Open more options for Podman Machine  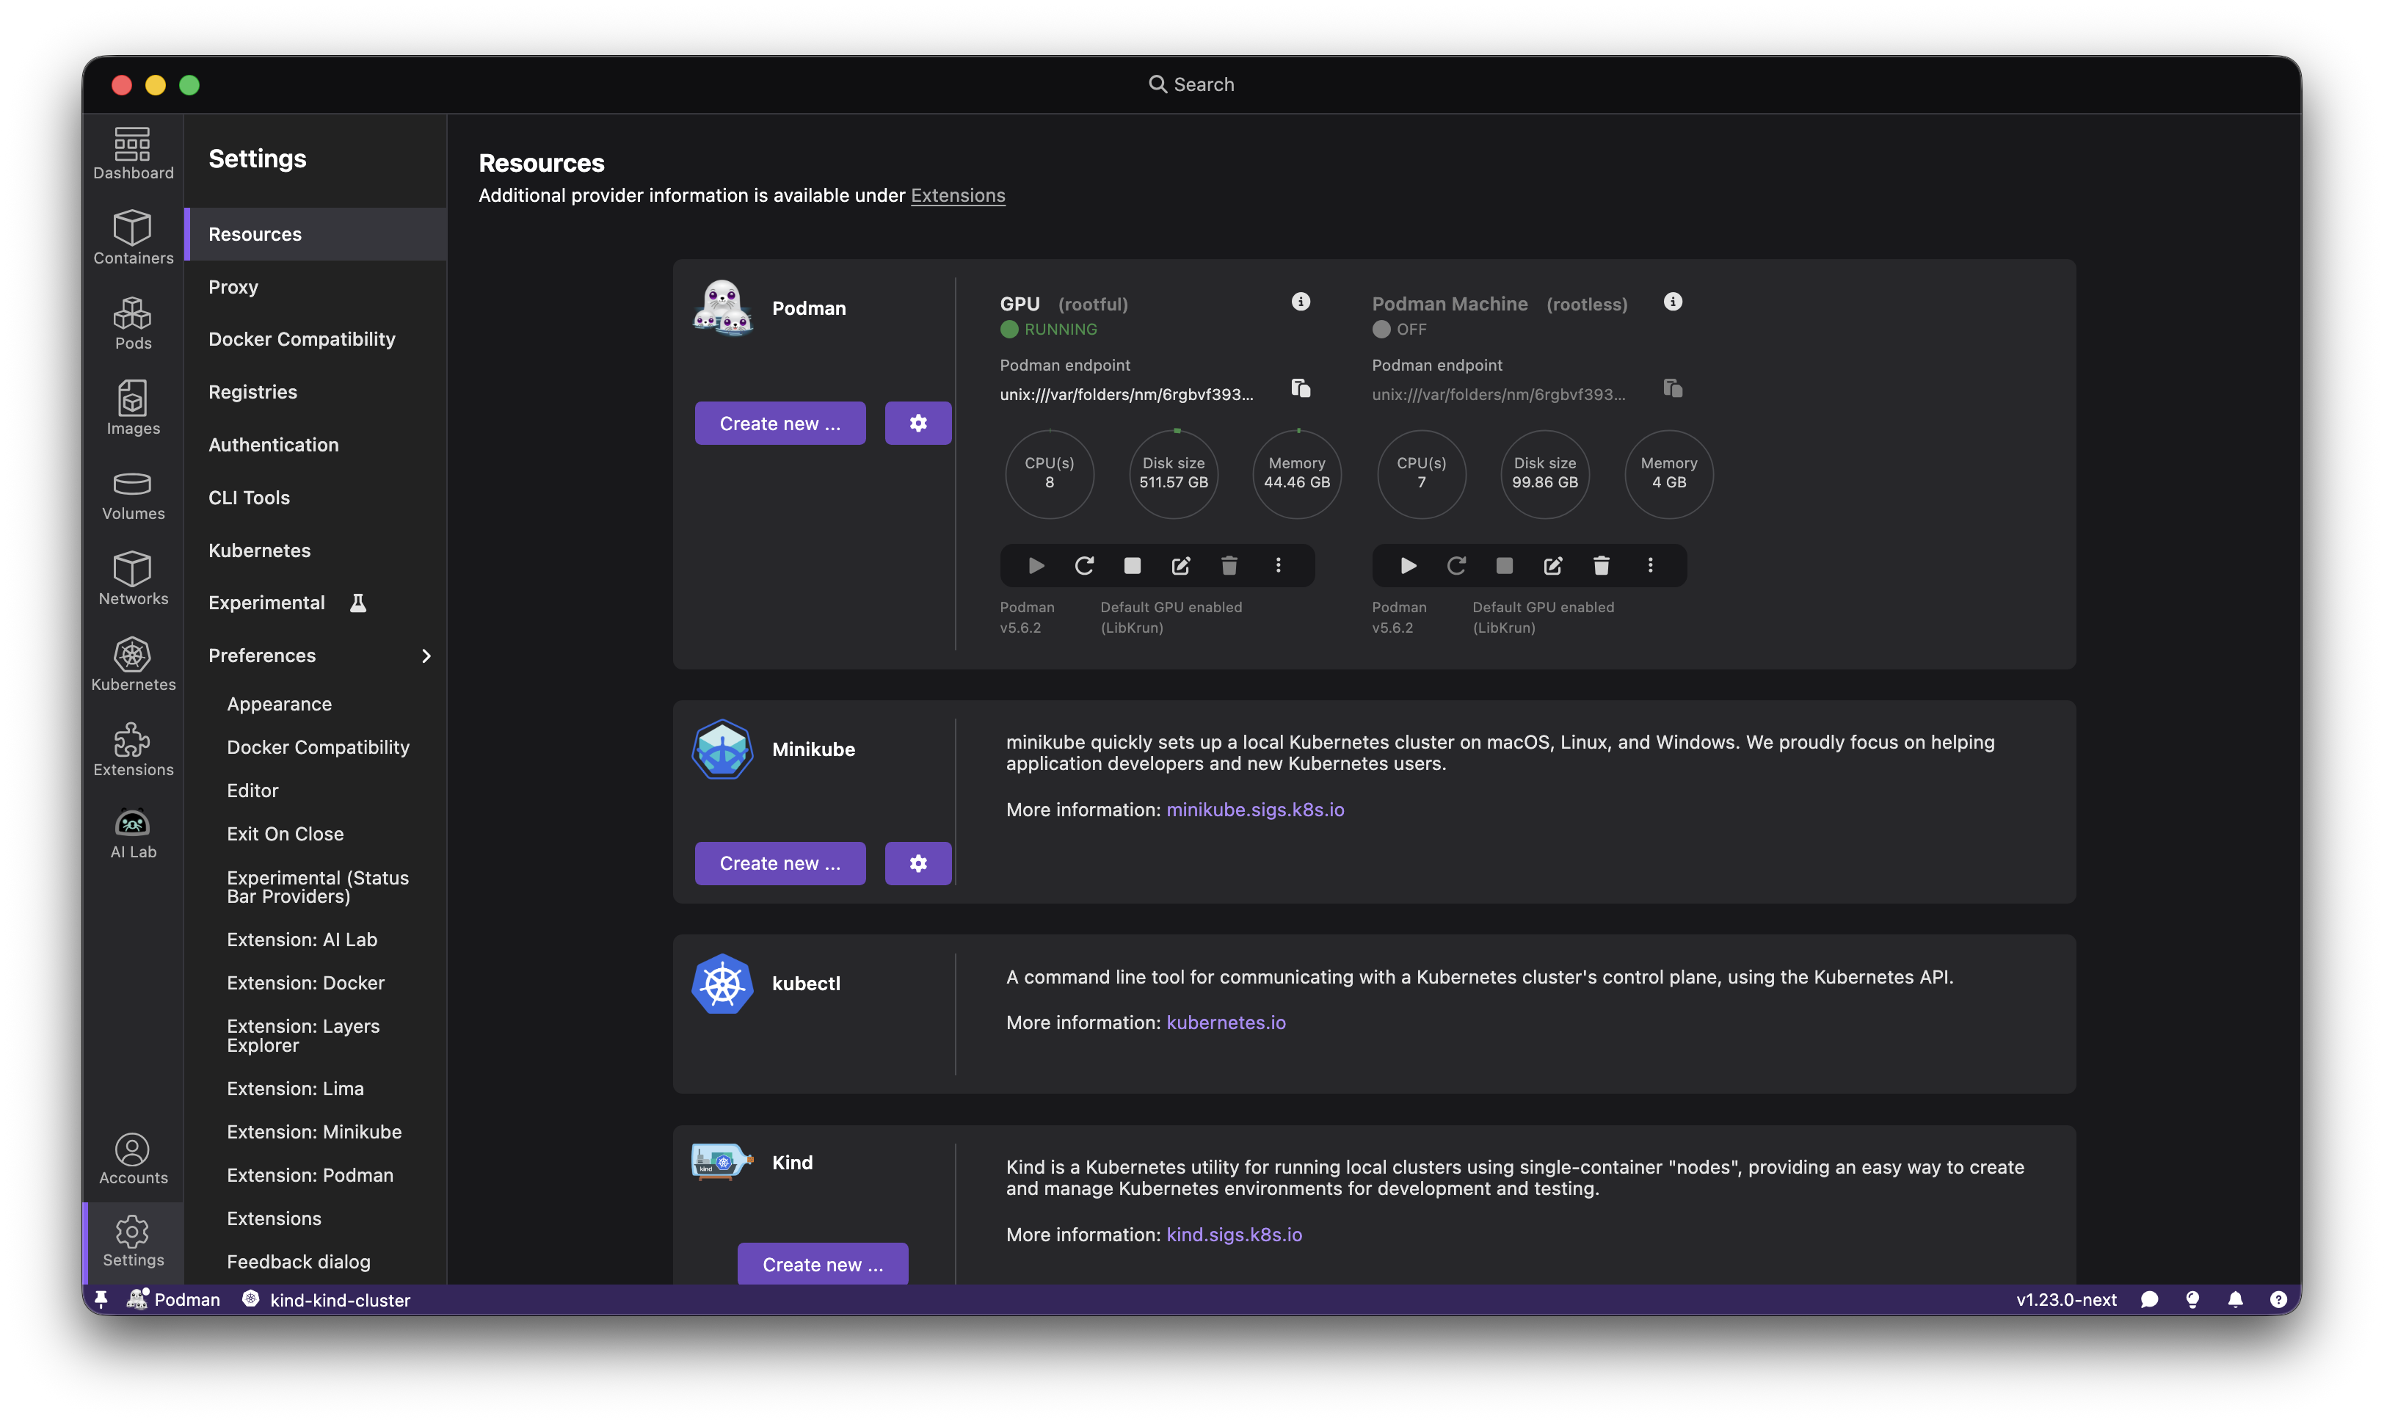(1650, 565)
